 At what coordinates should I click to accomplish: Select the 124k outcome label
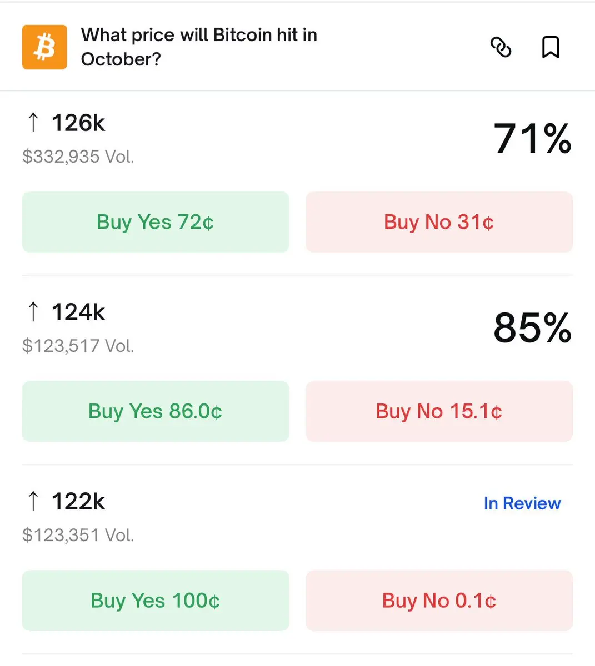click(78, 312)
